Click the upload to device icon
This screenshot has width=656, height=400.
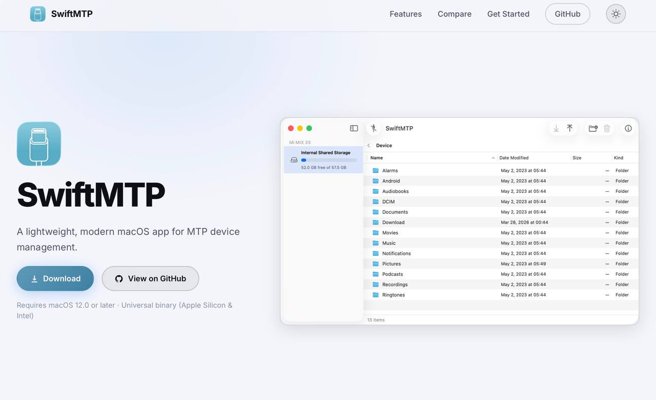coord(569,128)
